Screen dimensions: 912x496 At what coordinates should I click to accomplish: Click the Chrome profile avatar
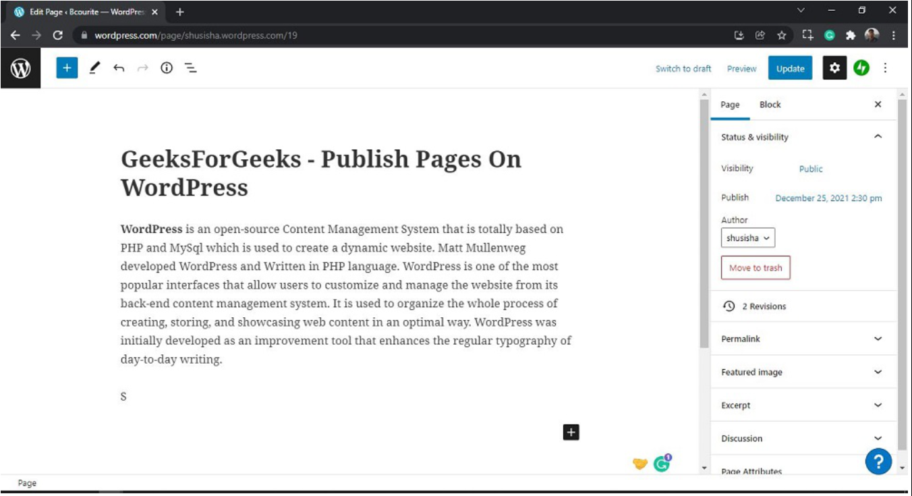tap(872, 35)
